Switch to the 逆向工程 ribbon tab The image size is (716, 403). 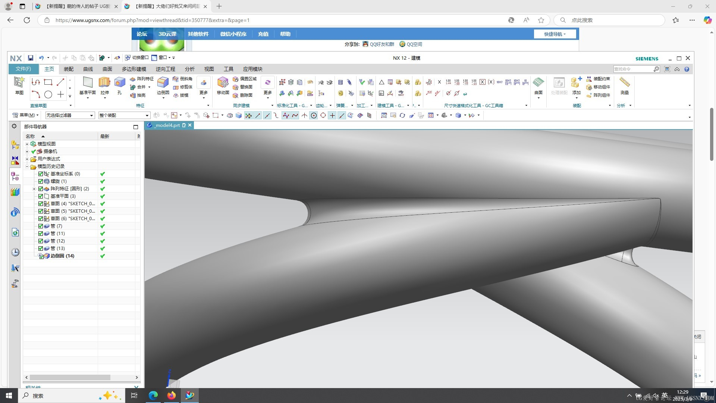tap(166, 69)
